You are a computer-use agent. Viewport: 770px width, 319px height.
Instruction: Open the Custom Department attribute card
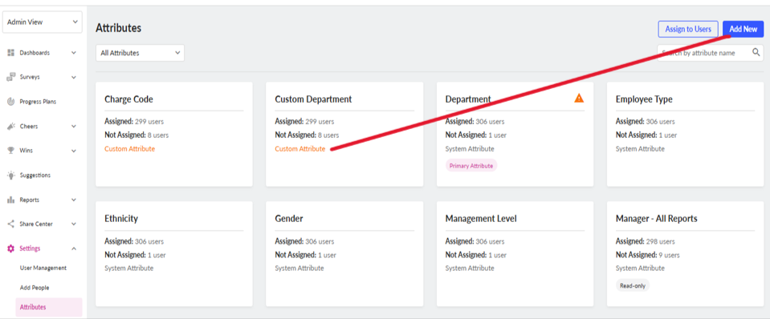[344, 135]
